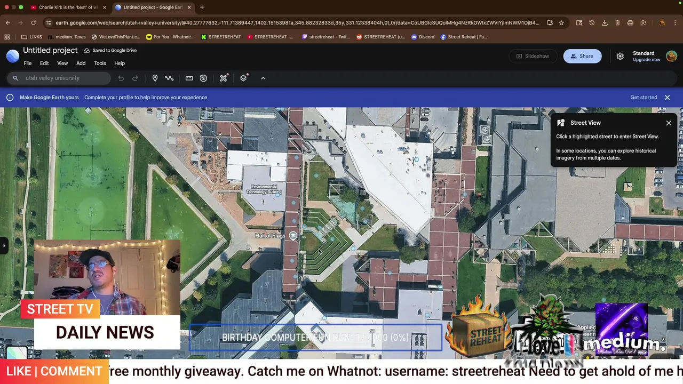Image resolution: width=683 pixels, height=384 pixels.
Task: Select the Measure ruler tool
Action: point(189,78)
